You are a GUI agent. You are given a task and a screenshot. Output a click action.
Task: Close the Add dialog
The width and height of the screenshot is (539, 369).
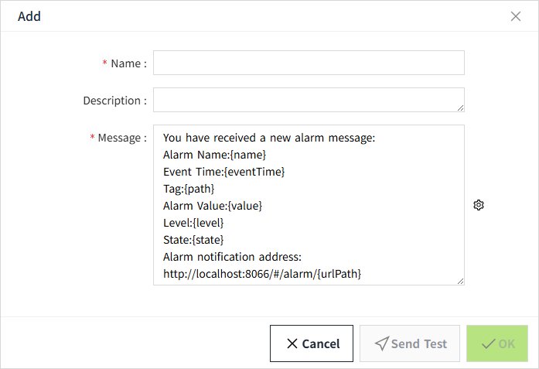click(x=516, y=16)
